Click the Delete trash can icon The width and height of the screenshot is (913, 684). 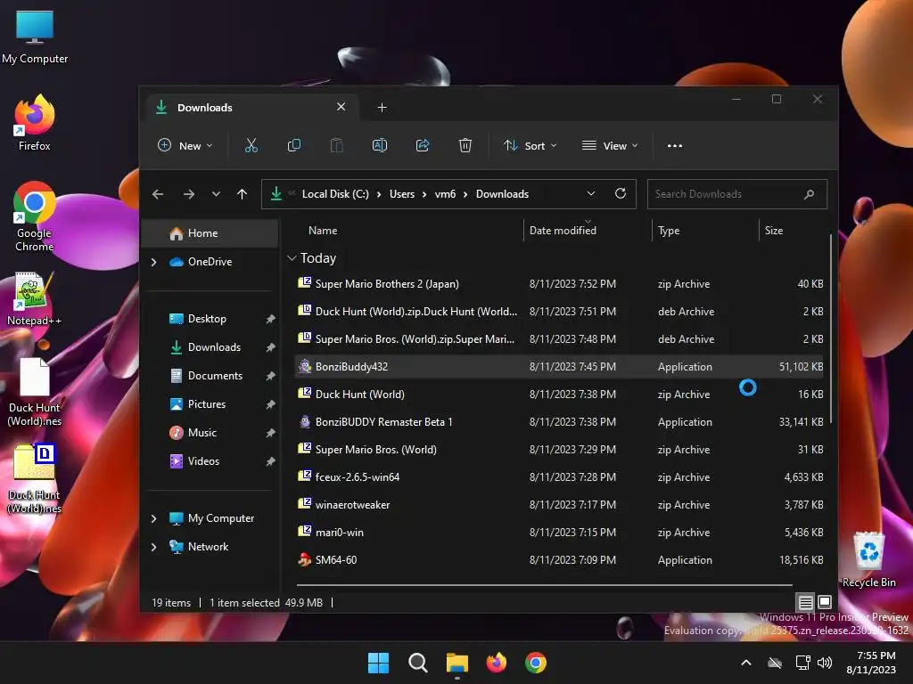click(x=465, y=145)
